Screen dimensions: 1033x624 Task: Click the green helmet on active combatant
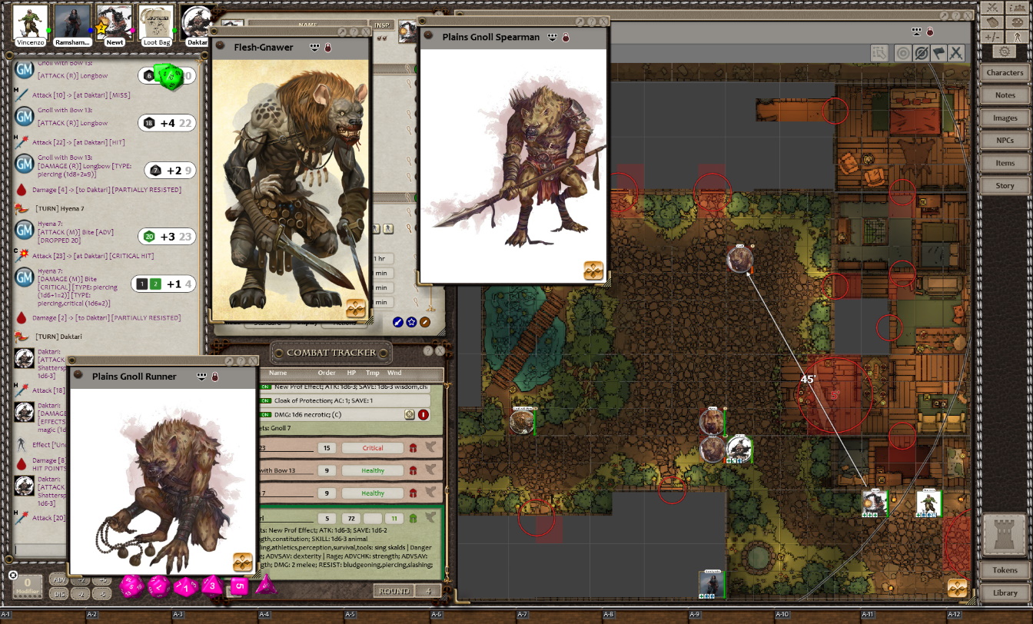[x=413, y=519]
